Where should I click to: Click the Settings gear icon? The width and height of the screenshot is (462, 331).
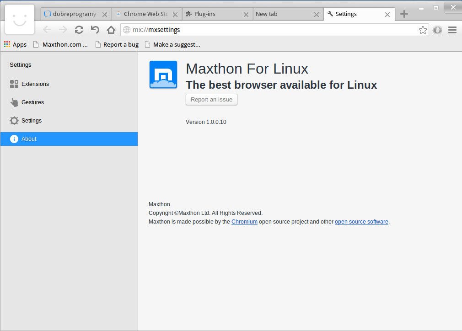14,120
